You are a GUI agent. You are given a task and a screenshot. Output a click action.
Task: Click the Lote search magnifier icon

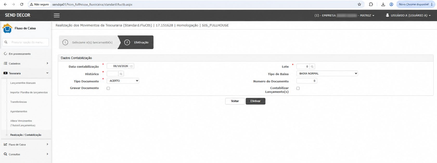(x=312, y=66)
